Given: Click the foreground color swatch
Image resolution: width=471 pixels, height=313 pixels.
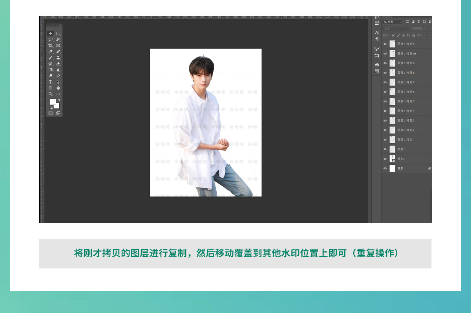Looking at the screenshot, I should pos(53,102).
